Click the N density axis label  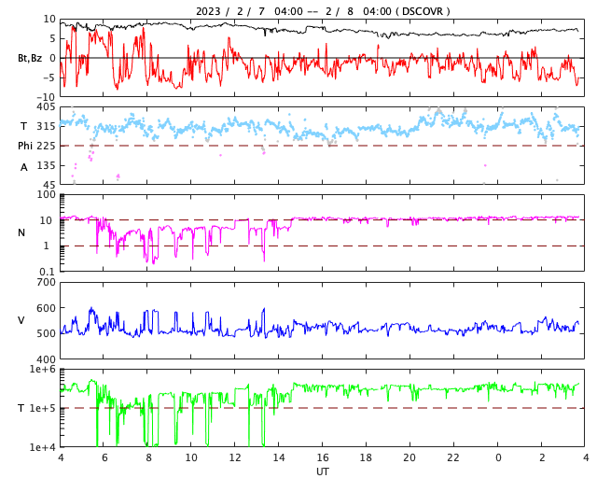21,232
